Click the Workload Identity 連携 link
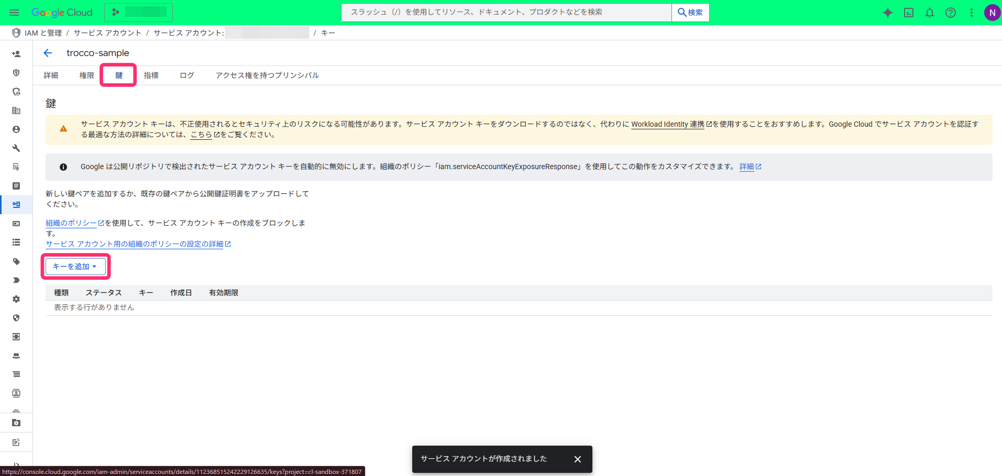 668,124
